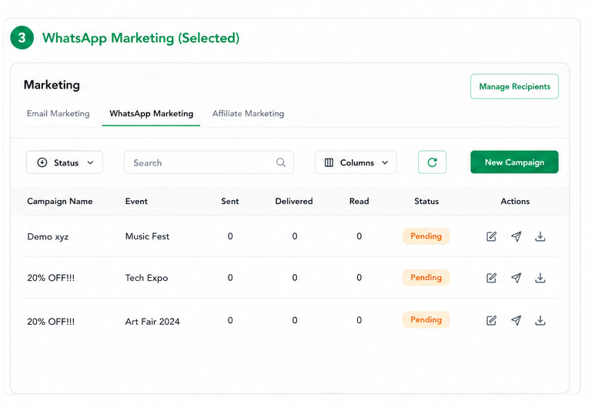Click the Campaign Name column header
This screenshot has width=595, height=404.
[60, 202]
